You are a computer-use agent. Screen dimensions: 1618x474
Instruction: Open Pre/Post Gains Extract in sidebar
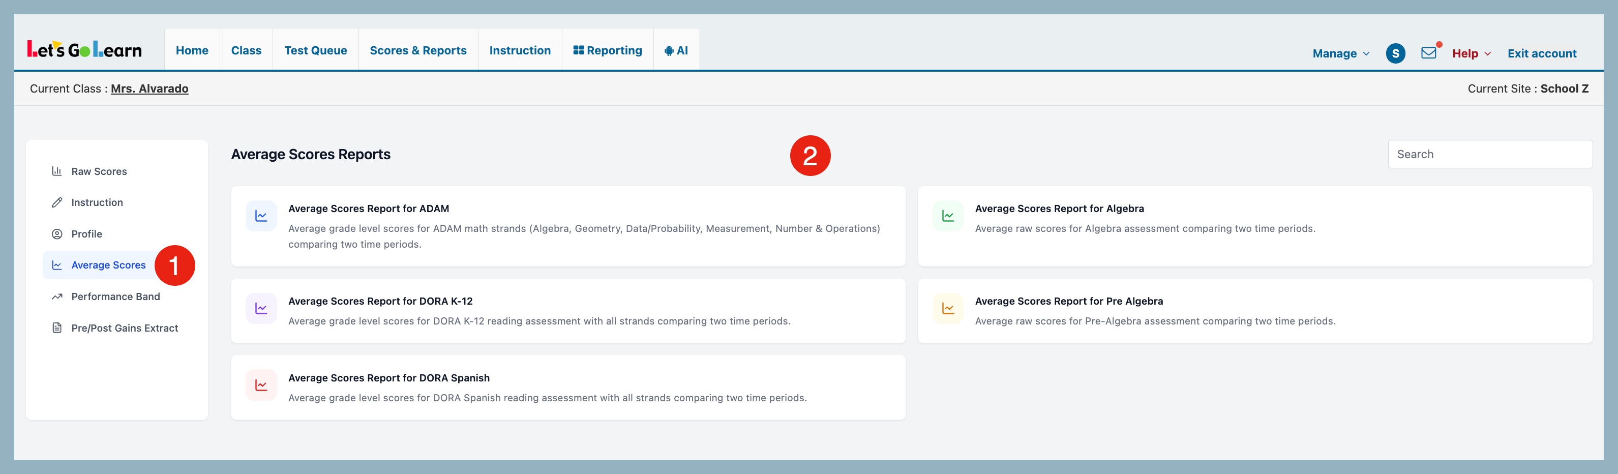click(125, 328)
